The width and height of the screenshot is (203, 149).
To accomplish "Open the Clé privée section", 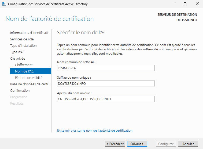I will pyautogui.click(x=18, y=59).
